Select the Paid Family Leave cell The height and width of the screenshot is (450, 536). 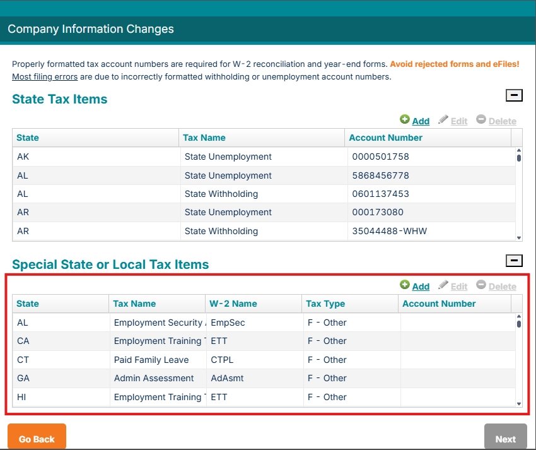point(158,360)
